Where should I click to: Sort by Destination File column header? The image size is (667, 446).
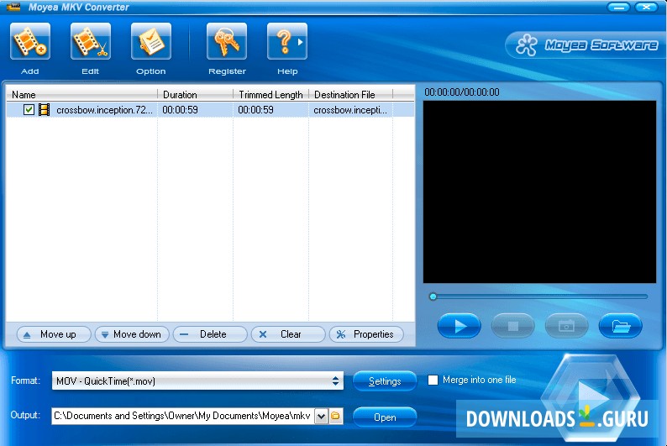tap(351, 94)
